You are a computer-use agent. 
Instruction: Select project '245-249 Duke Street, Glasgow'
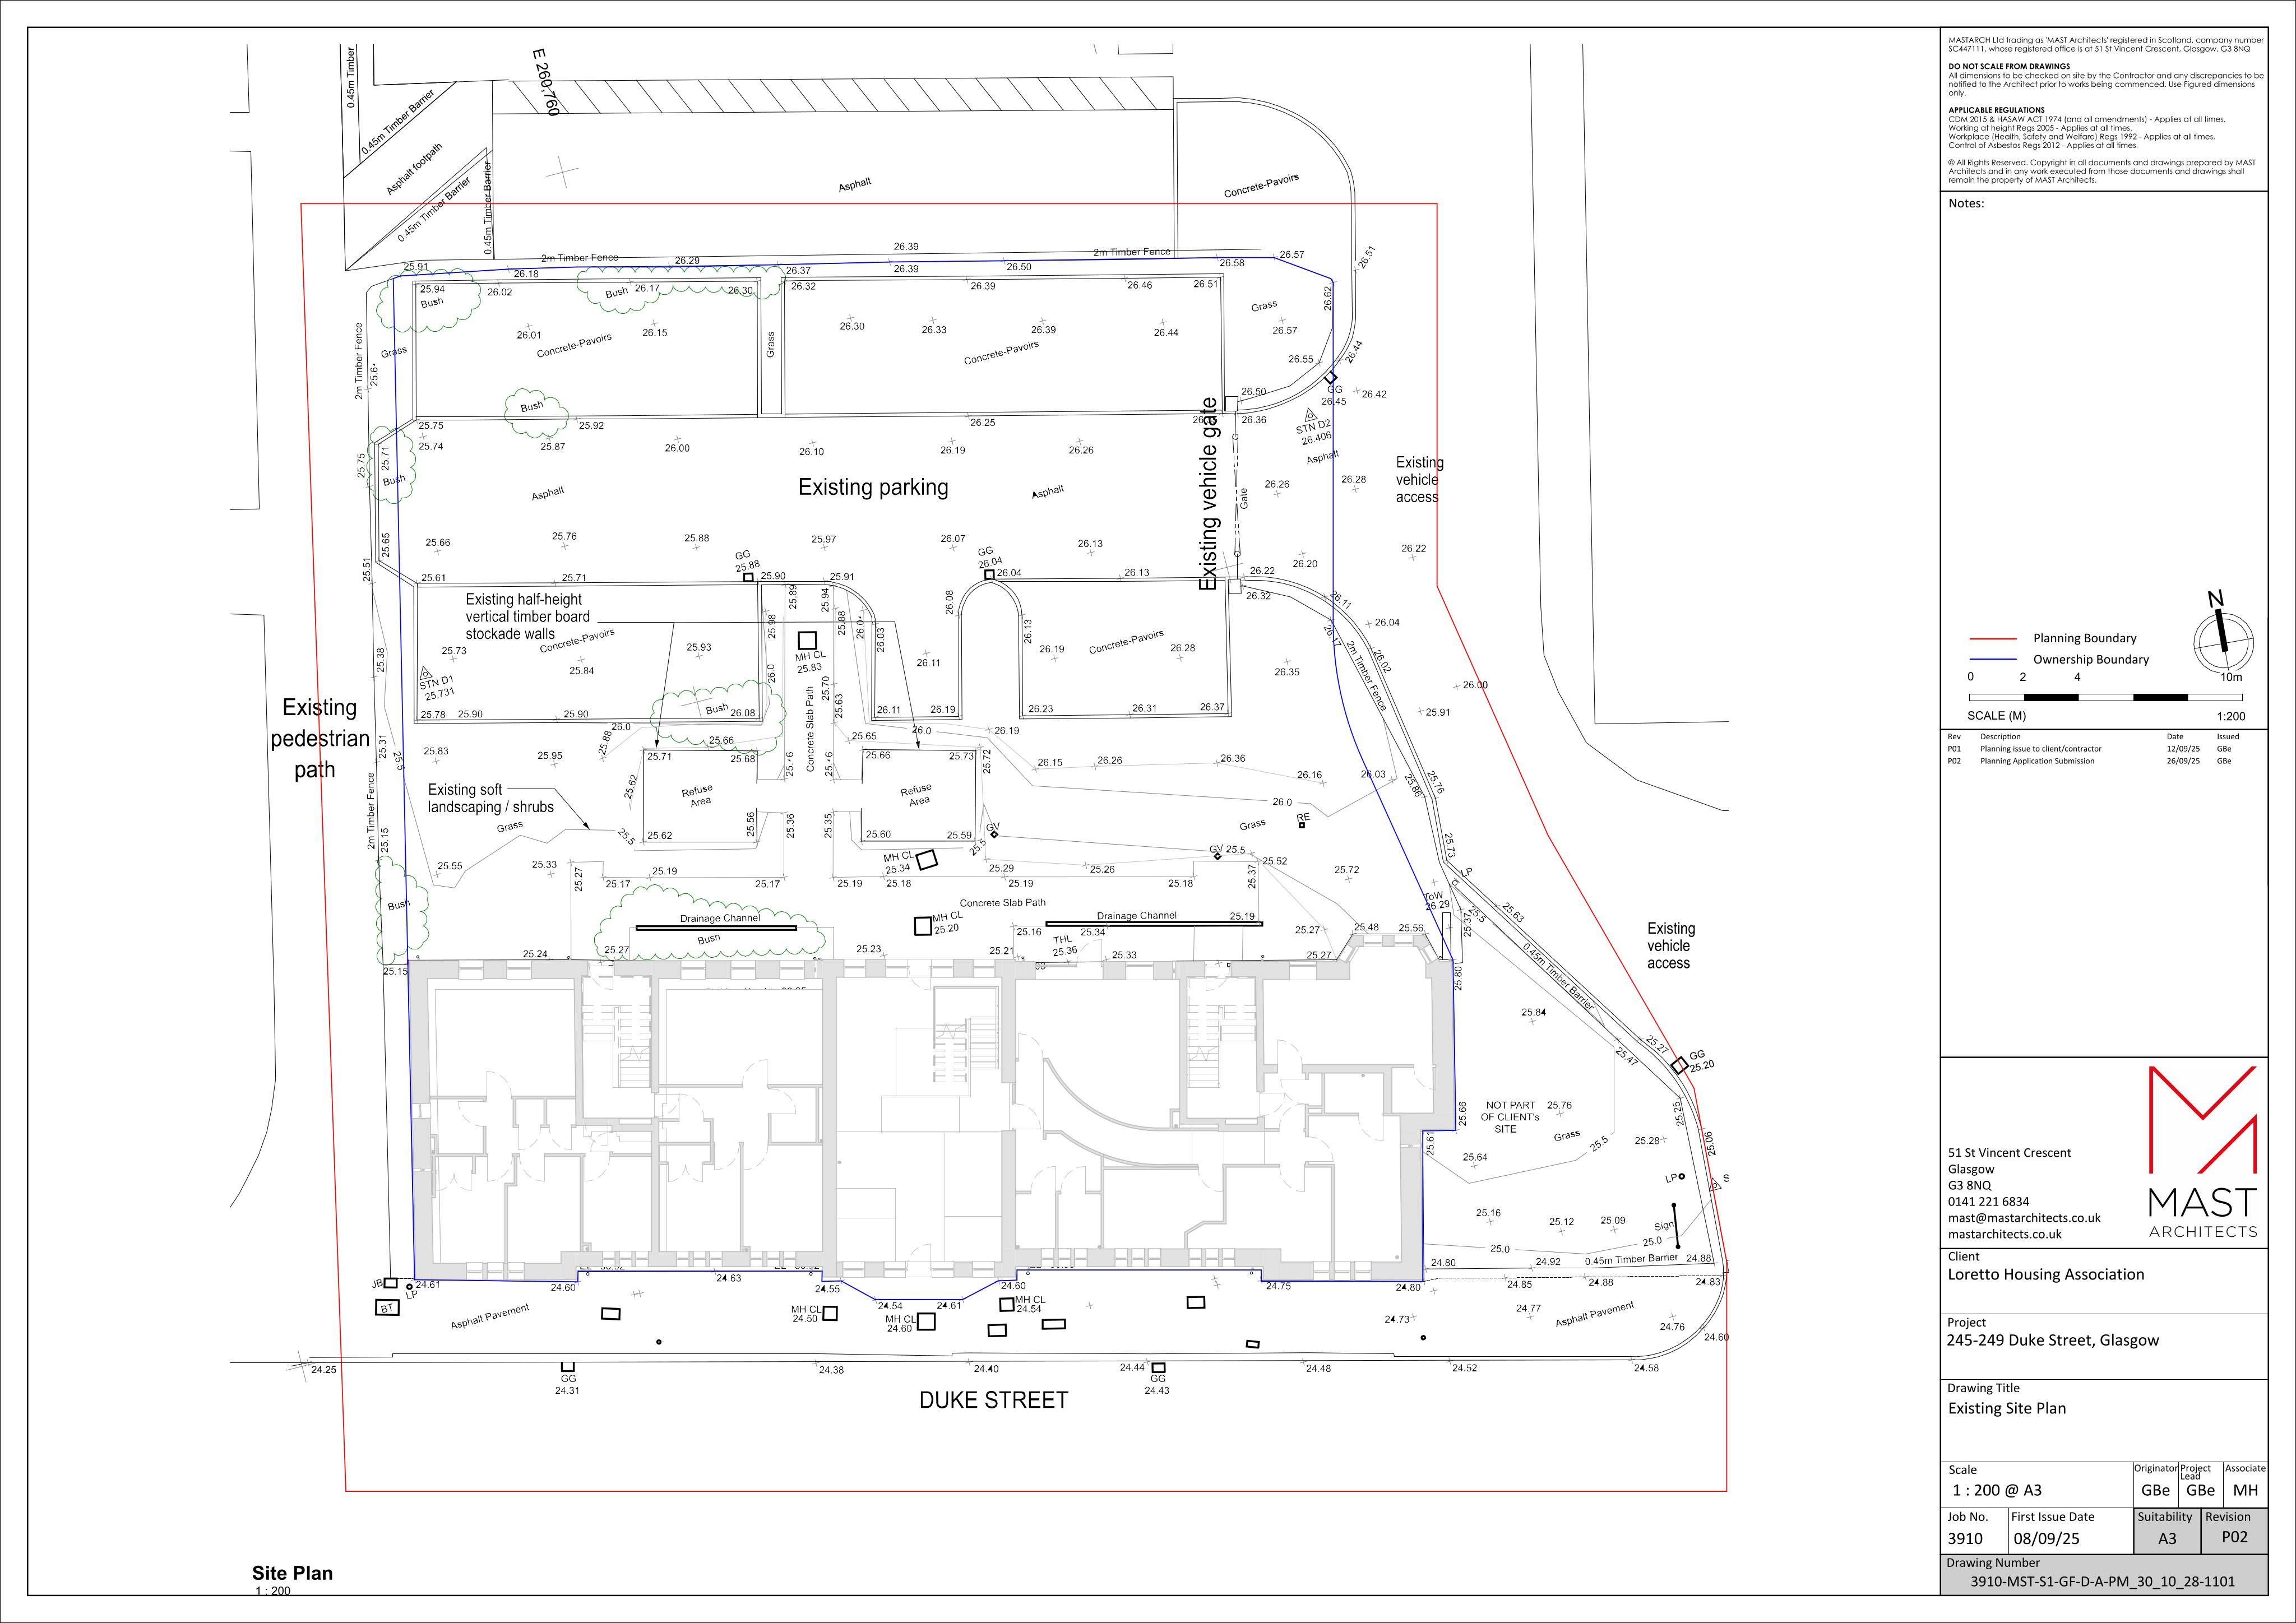(2053, 1340)
